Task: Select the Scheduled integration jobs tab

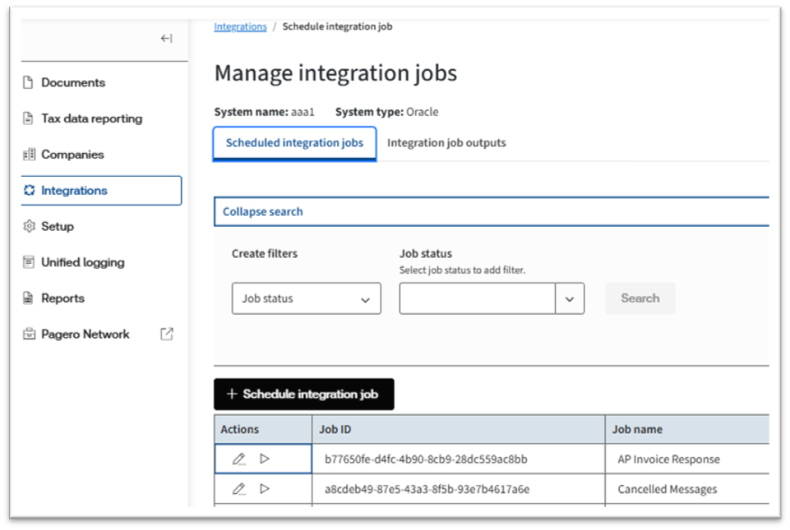Action: coord(294,143)
